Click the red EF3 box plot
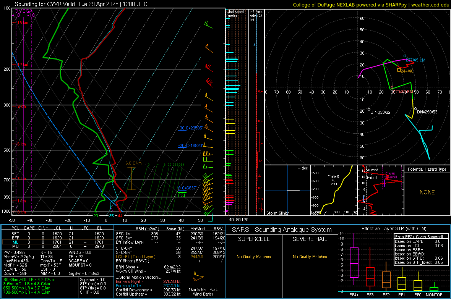This screenshot has height=299, width=451. click(x=370, y=269)
